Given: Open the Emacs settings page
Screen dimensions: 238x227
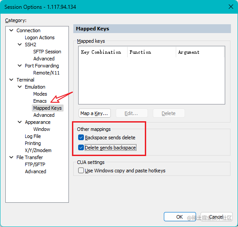Looking at the screenshot, I should coord(40,101).
